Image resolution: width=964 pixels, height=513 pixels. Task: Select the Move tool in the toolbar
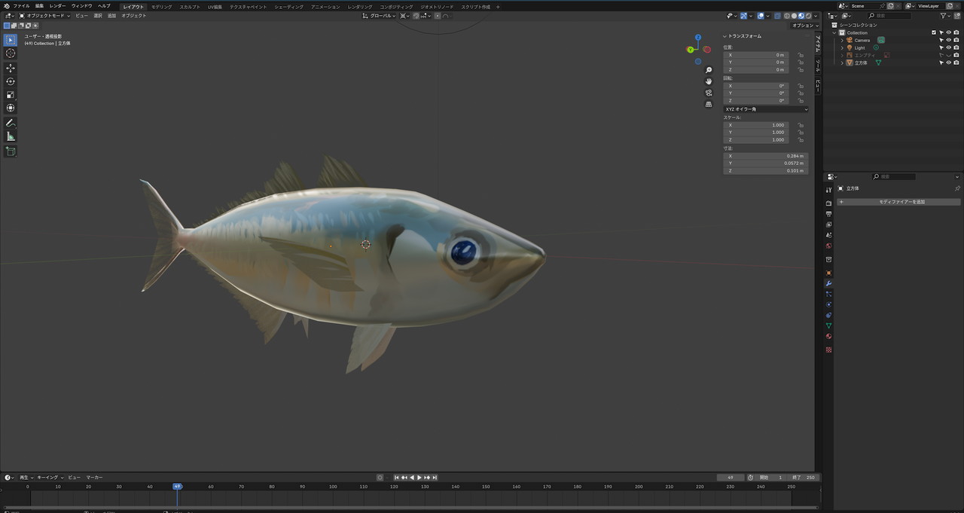pyautogui.click(x=11, y=68)
